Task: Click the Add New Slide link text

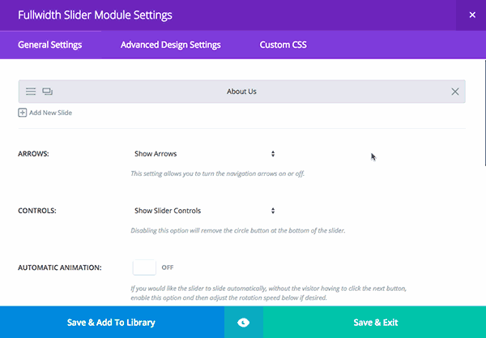Action: [50, 113]
